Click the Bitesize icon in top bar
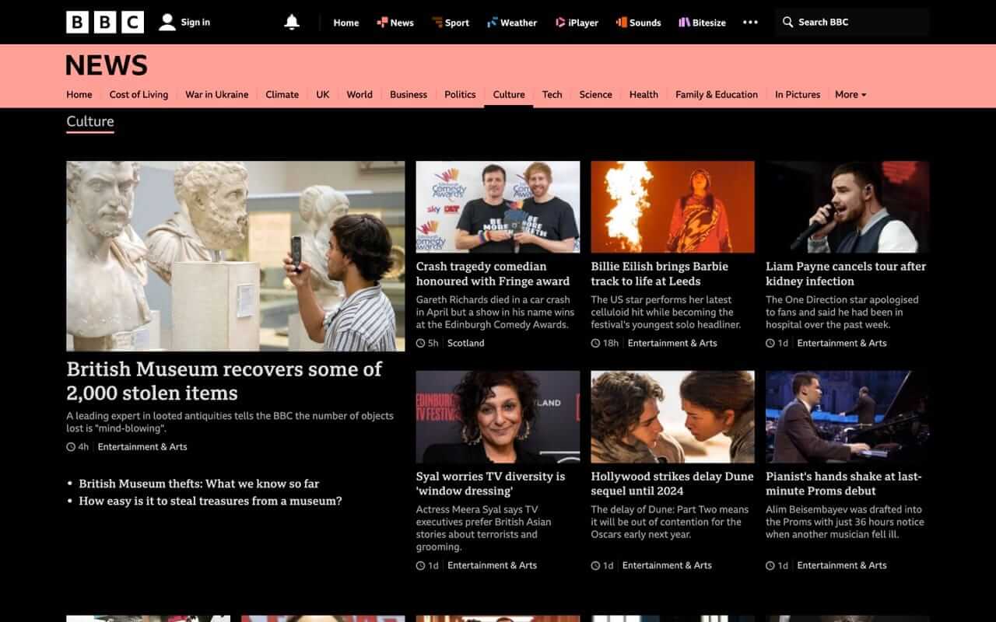 tap(684, 23)
